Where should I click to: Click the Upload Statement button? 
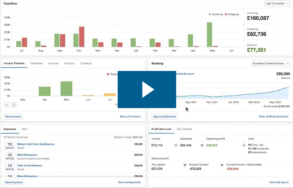pyautogui.click(x=164, y=116)
